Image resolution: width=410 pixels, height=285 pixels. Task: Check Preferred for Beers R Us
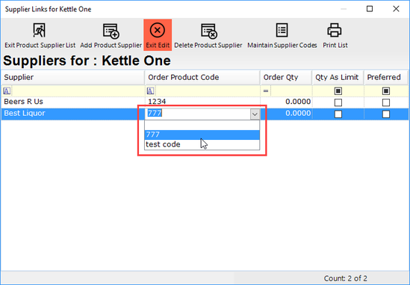[386, 102]
